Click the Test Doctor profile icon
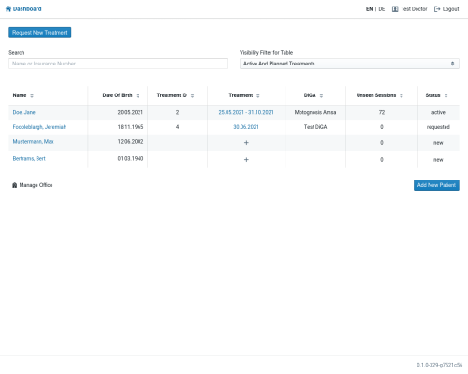Viewport: 468px width, 374px height. 395,9
